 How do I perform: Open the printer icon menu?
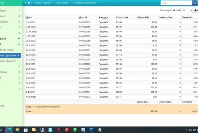click(196, 10)
